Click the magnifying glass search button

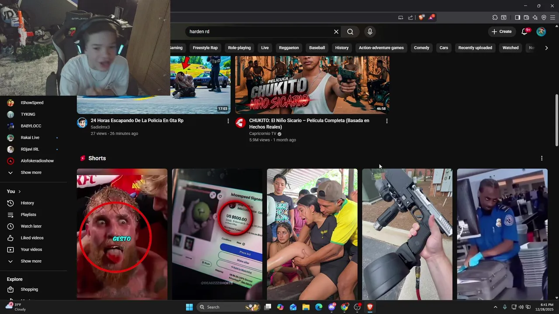coord(350,31)
